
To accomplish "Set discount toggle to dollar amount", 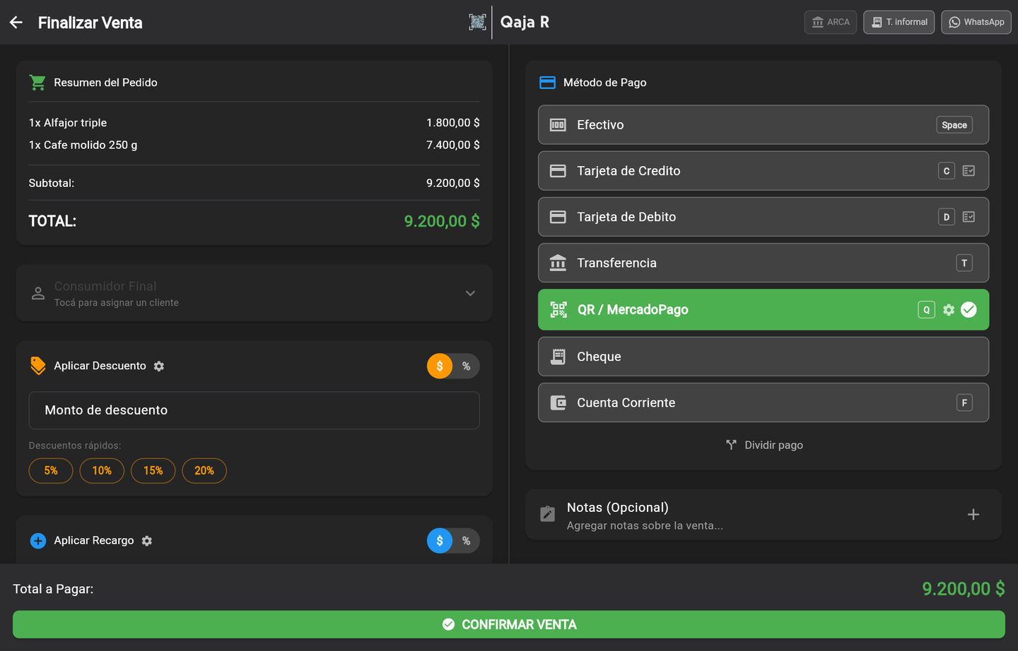I will click(x=440, y=366).
